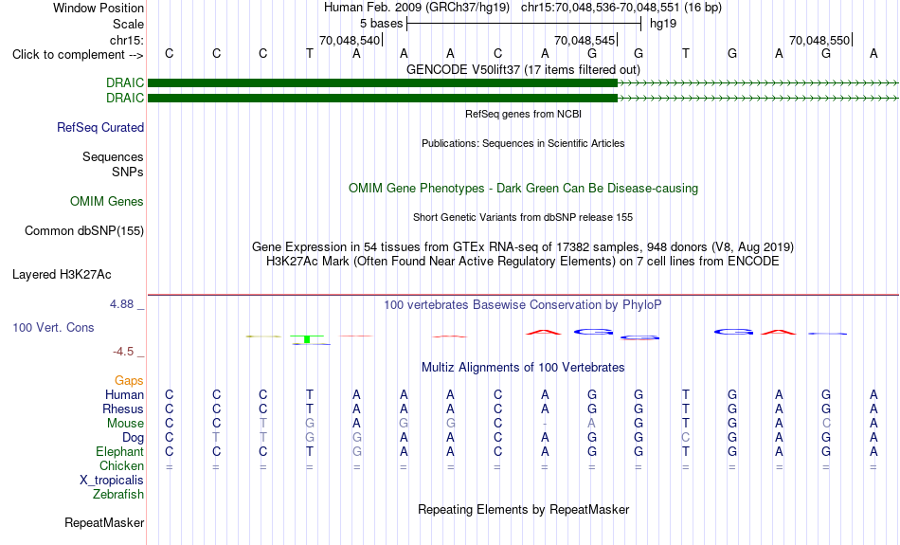Open the OMIM Genes track label

pyautogui.click(x=106, y=202)
